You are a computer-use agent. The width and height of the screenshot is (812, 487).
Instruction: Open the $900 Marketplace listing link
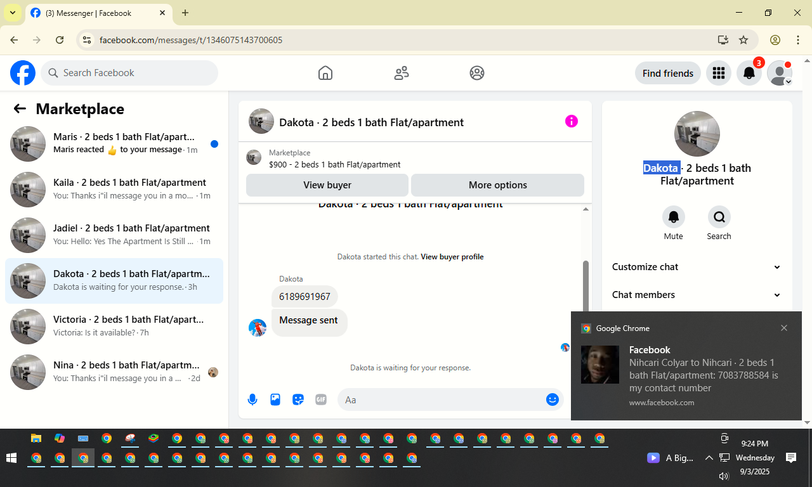click(335, 164)
